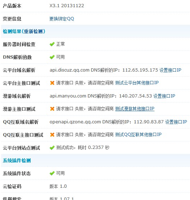Screen dimensions: 190x200
Task: Open 设置接口IP for openapi.qzone.qq.com
Action: tap(176, 122)
